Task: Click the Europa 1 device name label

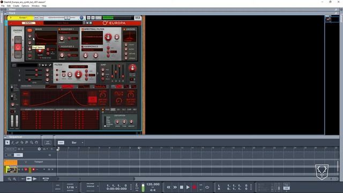Action: [x=23, y=18]
